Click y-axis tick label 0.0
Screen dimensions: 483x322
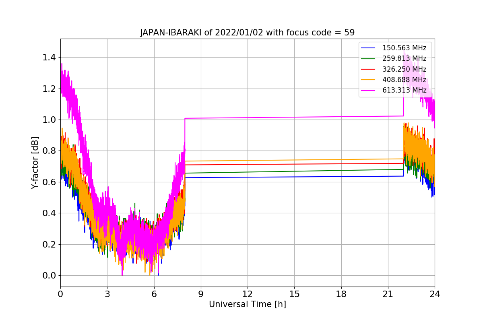point(49,276)
